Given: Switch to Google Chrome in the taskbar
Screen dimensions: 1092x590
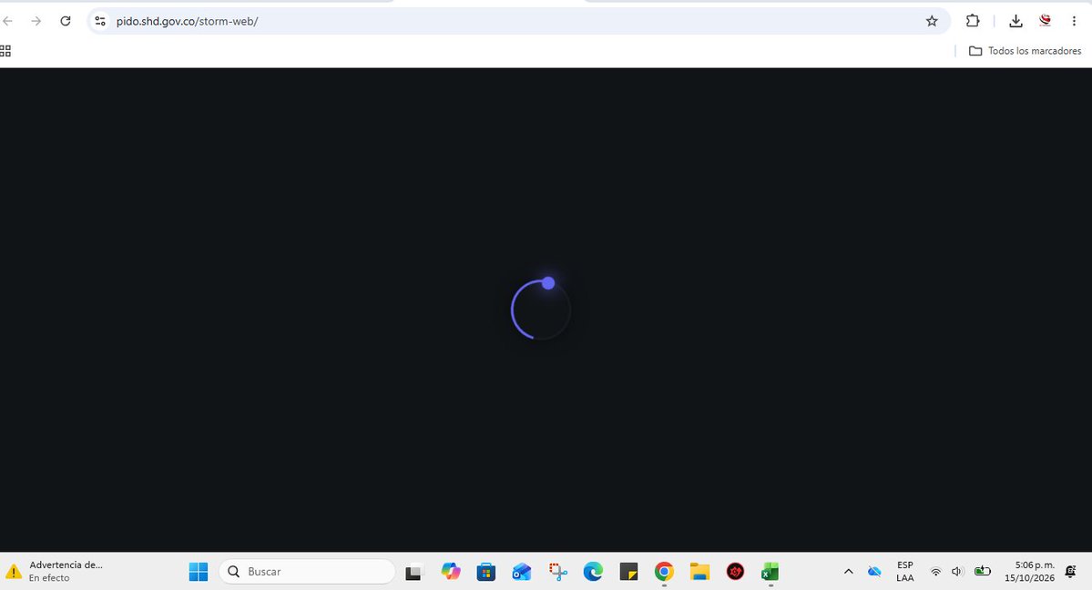Looking at the screenshot, I should coord(664,572).
